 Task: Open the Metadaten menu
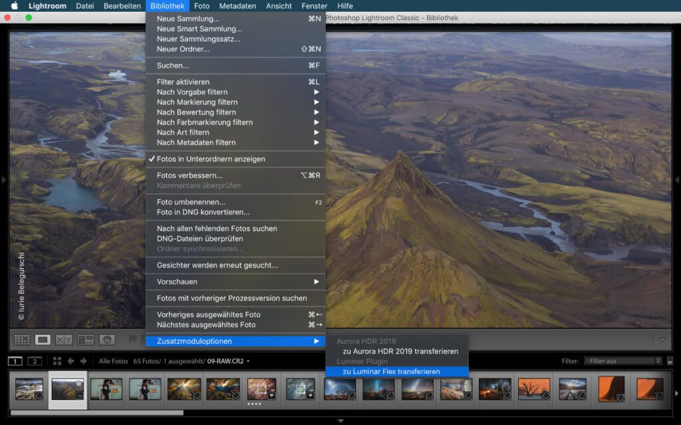click(237, 6)
